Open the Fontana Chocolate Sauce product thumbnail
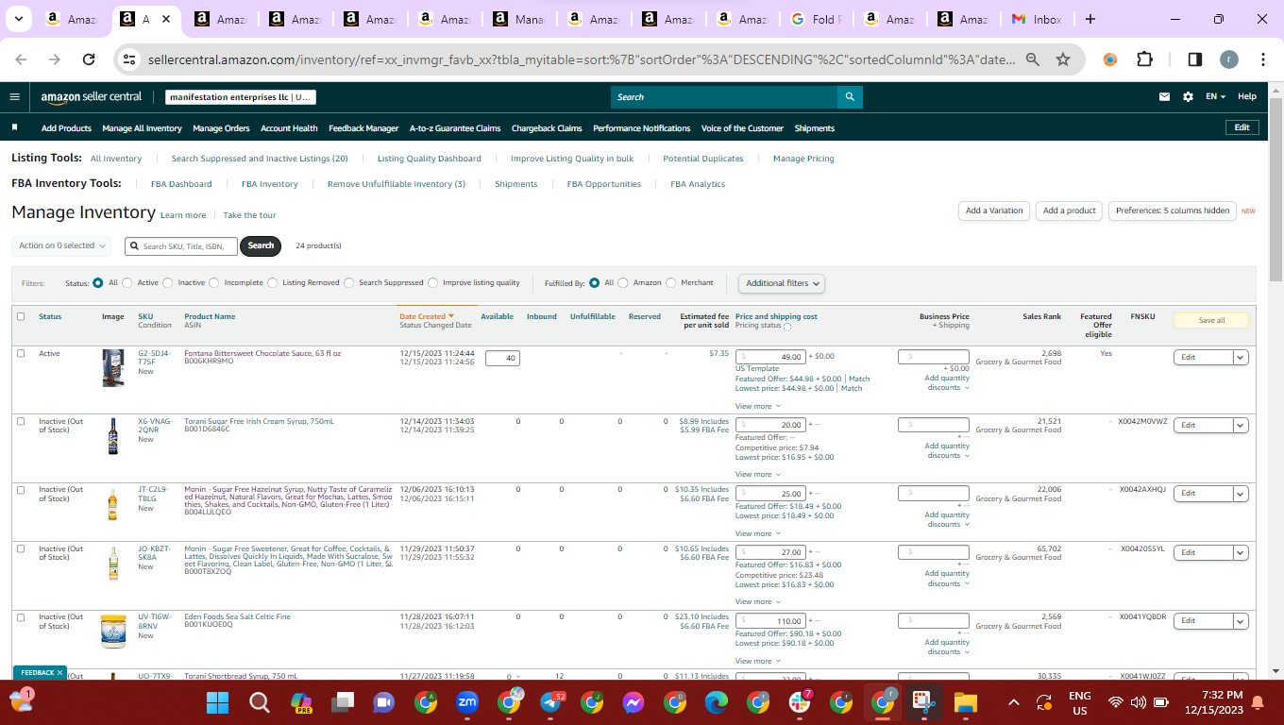 pos(112,367)
